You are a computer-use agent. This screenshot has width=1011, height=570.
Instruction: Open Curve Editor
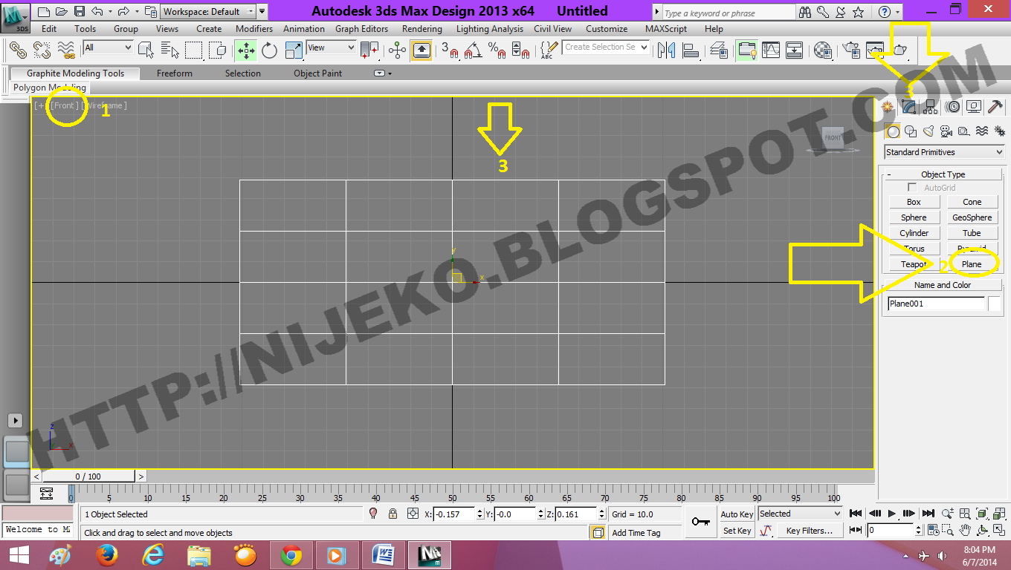tap(771, 50)
